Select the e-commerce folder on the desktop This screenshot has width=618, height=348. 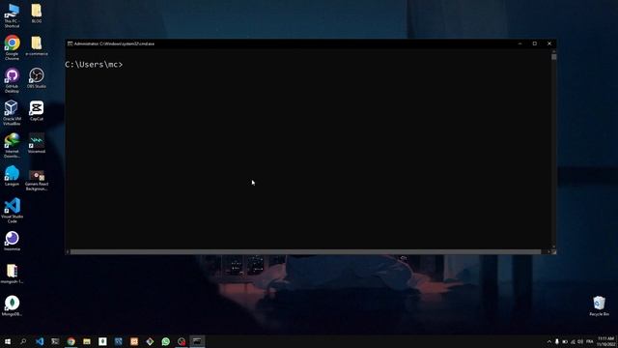pyautogui.click(x=37, y=45)
